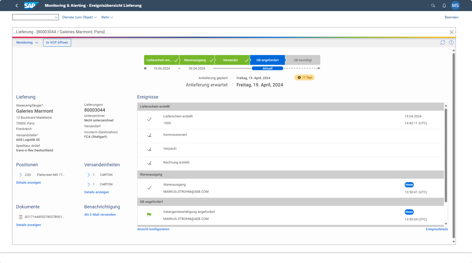Open the Monitoring dropdown
Viewport: 472px width, 263px height.
coord(27,42)
